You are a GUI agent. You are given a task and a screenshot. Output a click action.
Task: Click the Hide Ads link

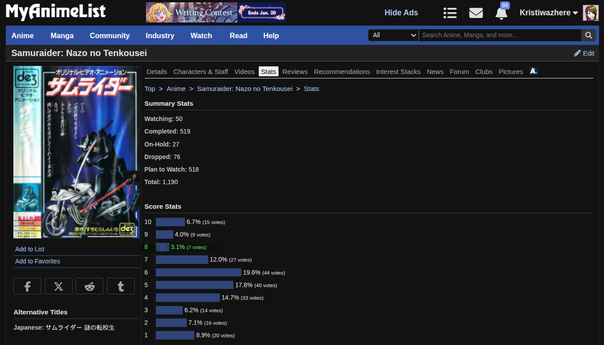point(401,13)
